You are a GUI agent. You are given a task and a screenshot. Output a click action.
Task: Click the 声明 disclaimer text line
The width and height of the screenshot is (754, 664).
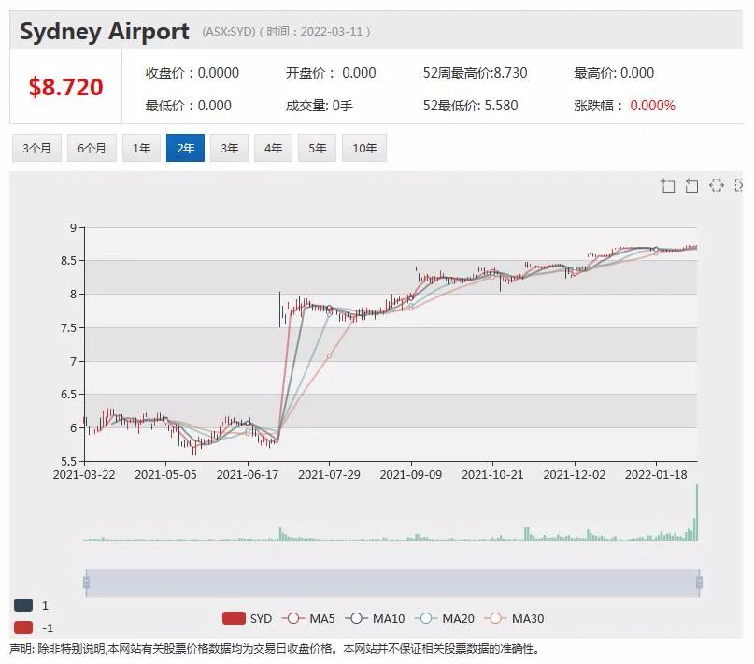(275, 649)
